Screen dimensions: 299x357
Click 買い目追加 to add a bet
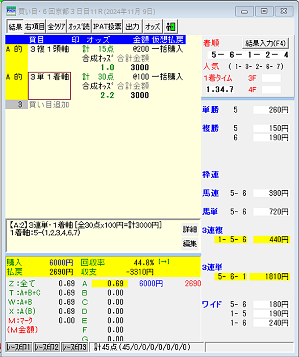click(x=49, y=105)
